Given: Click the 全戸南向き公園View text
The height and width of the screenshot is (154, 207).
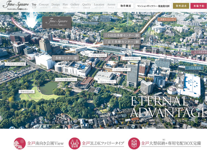Looking at the screenshot, I should [45, 143].
